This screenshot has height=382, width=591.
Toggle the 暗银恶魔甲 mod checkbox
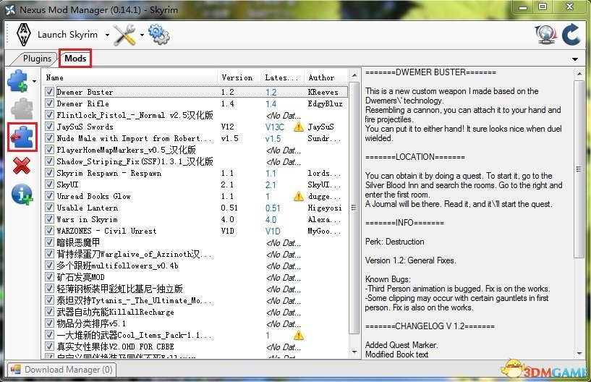pyautogui.click(x=49, y=242)
